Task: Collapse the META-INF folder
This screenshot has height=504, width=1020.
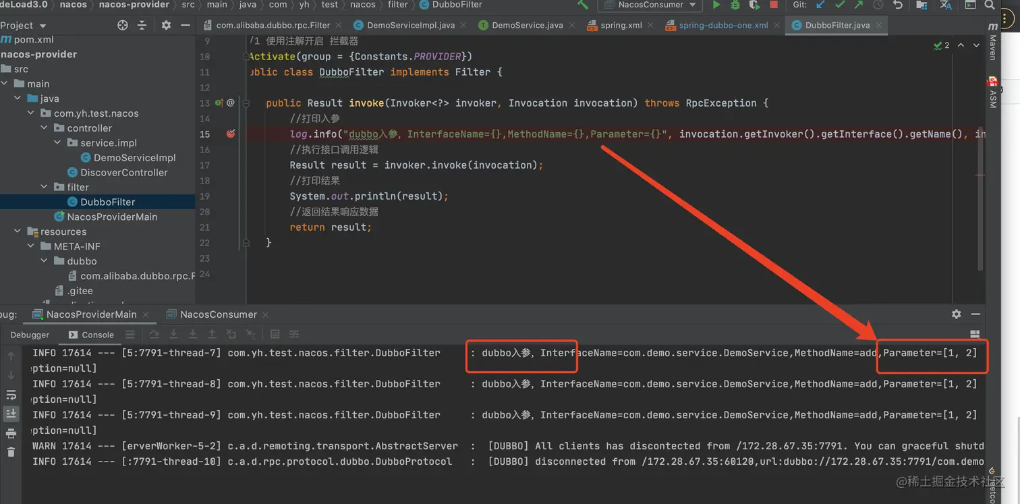Action: coord(31,246)
